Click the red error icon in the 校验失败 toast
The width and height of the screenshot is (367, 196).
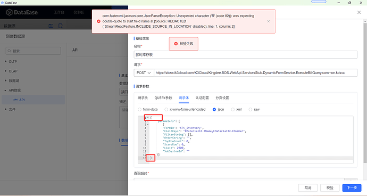[x=176, y=44]
